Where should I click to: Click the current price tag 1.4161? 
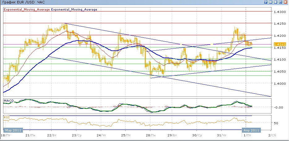pyautogui.click(x=280, y=44)
